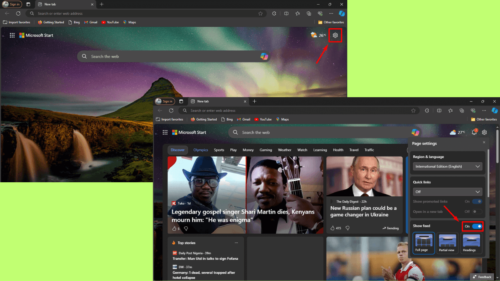Open Gmail bookmark in front window
This screenshot has width=500, height=281.
click(243, 119)
